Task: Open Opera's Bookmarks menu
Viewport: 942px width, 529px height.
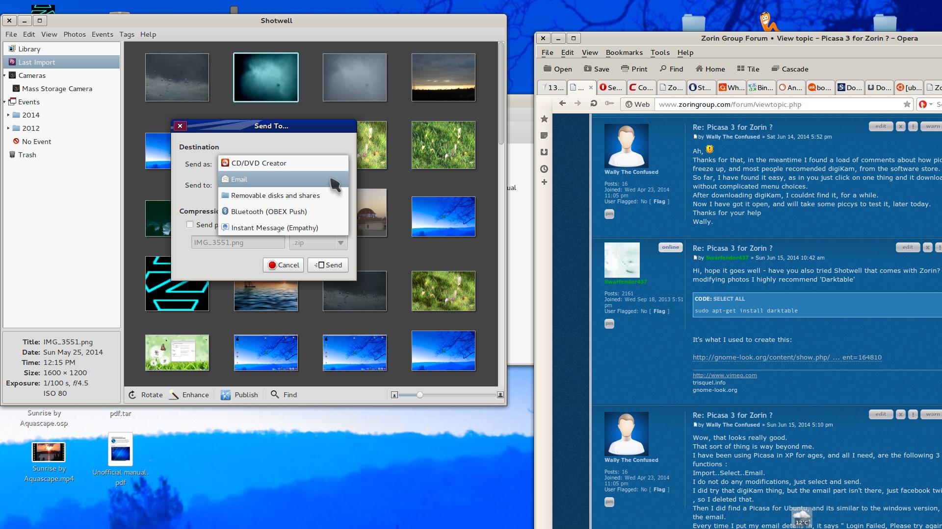Action: coord(624,52)
